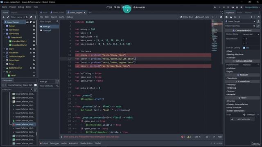Toggle visibility of ButtonOpenUI

coord(34,68)
